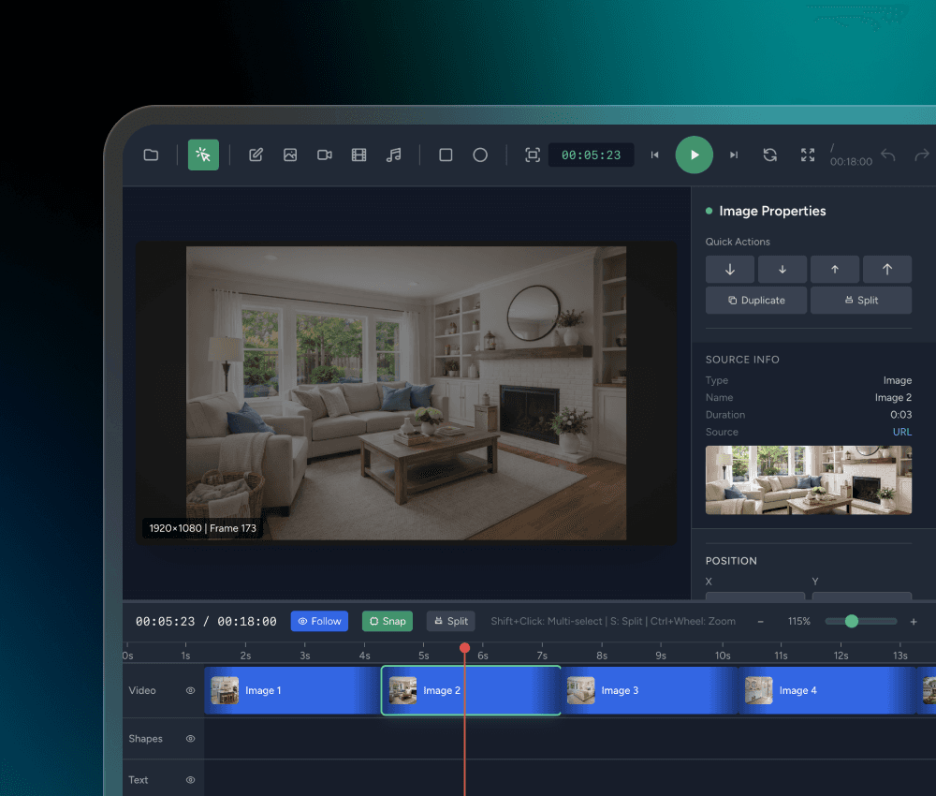Toggle loop playback icon
The height and width of the screenshot is (796, 936).
coord(770,155)
